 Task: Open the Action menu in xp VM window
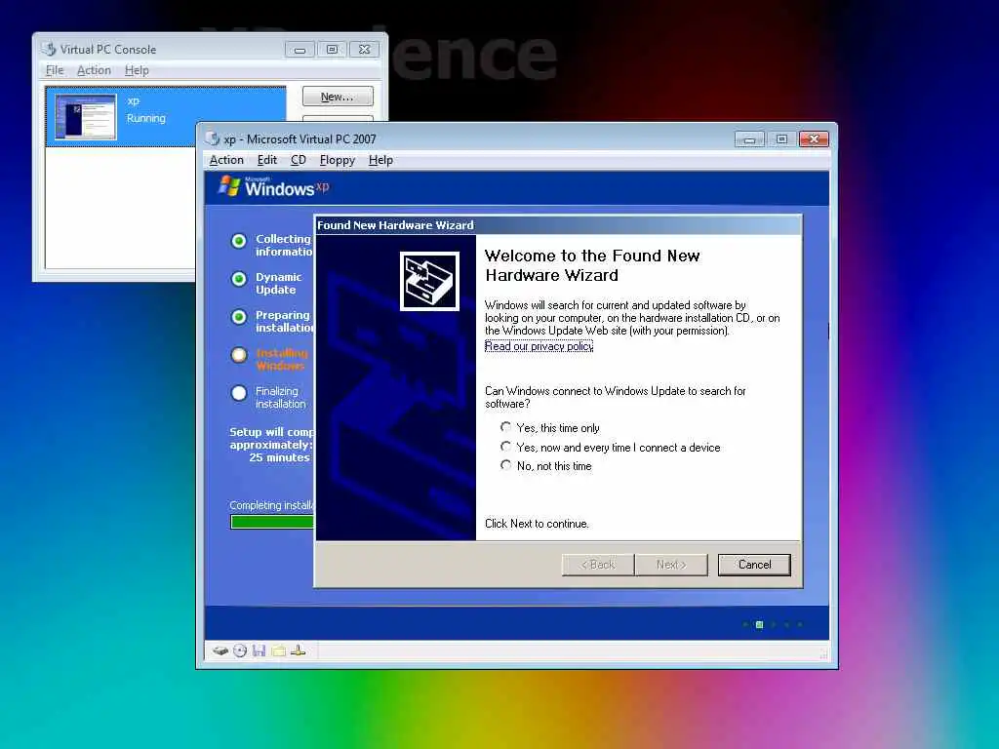pyautogui.click(x=226, y=160)
